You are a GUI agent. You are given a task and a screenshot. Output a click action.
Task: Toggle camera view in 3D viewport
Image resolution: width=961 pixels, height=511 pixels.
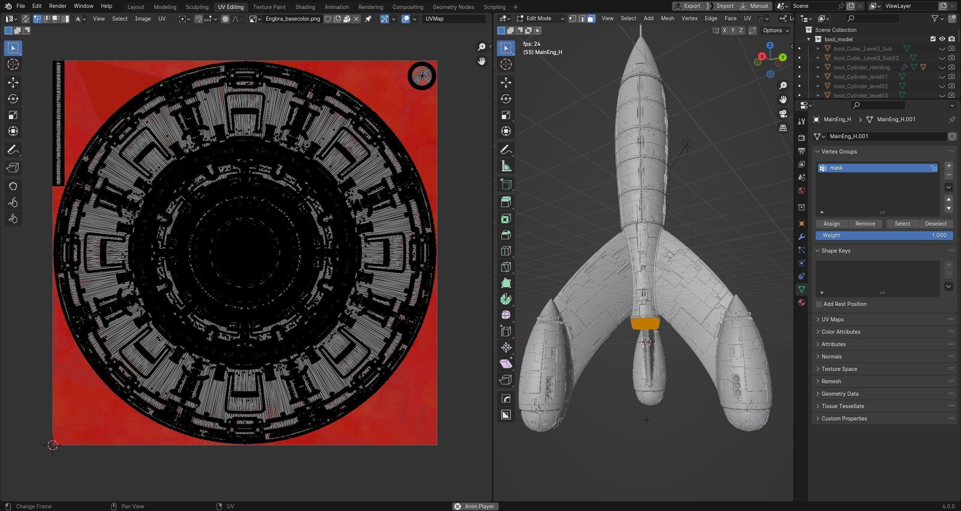pos(783,113)
